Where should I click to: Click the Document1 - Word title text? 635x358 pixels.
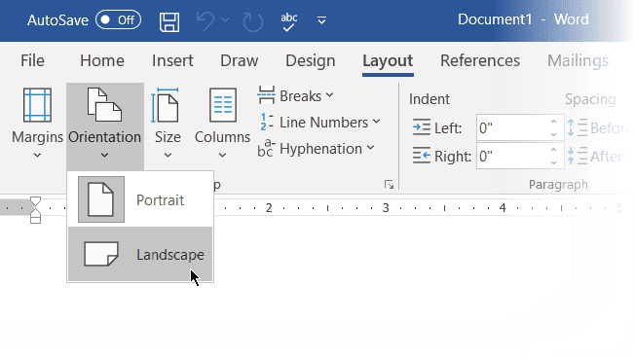tap(523, 19)
